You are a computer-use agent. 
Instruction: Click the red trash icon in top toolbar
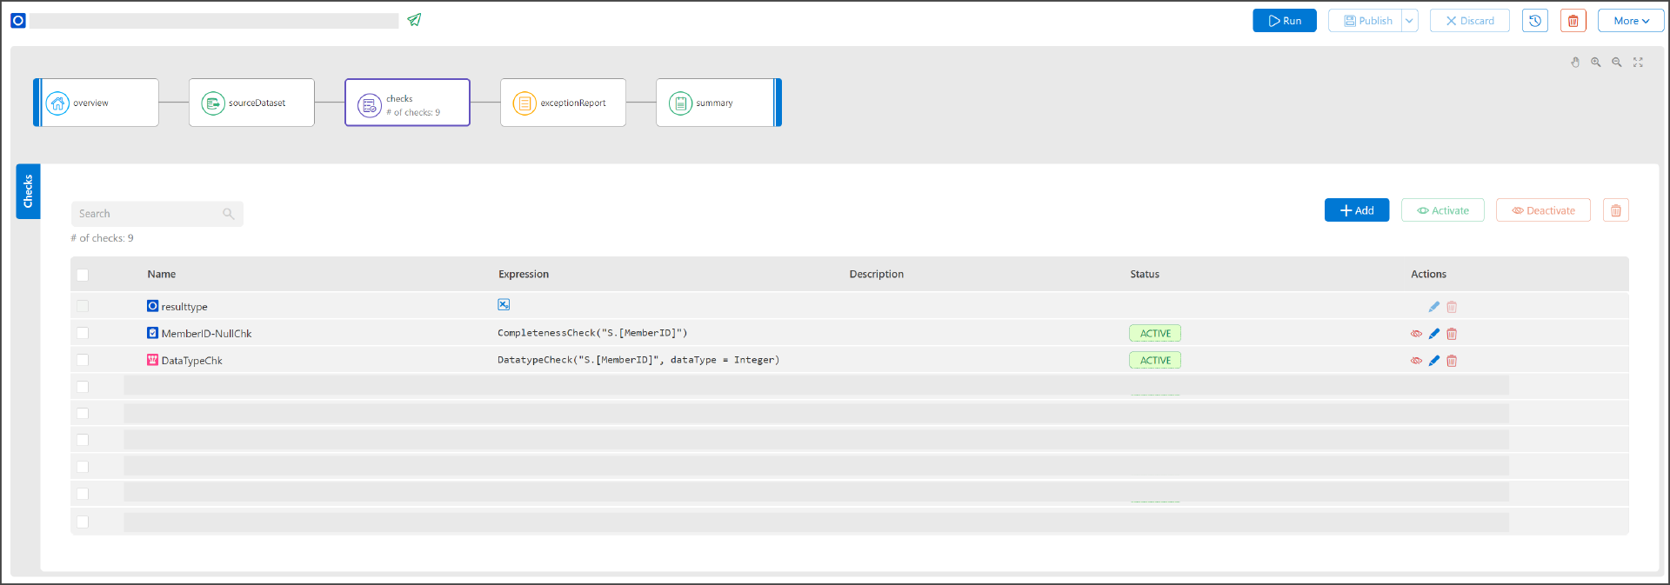point(1573,21)
